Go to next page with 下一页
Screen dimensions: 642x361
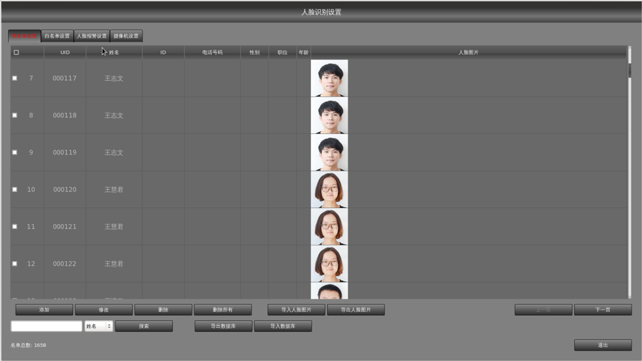(602, 310)
